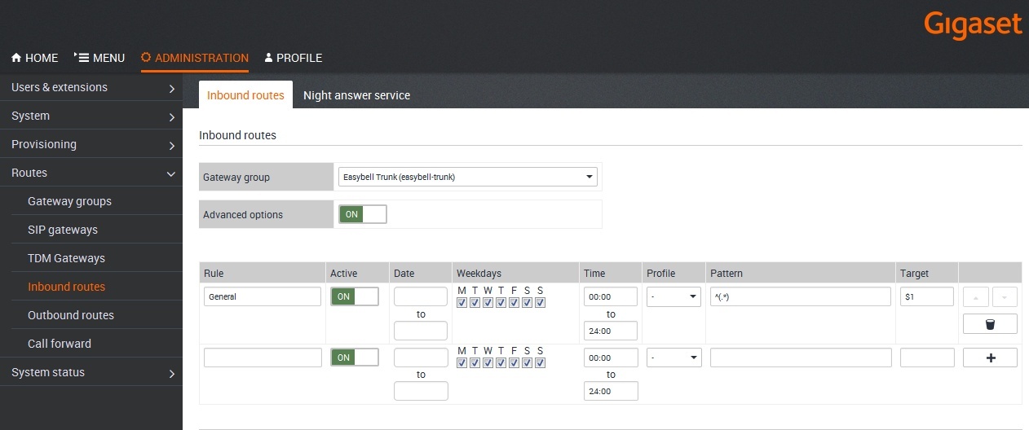Click end date field in new row
The width and height of the screenshot is (1029, 430).
421,391
